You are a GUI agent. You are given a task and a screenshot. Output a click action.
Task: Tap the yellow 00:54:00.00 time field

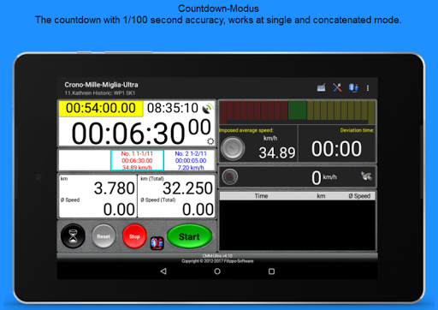tap(101, 109)
